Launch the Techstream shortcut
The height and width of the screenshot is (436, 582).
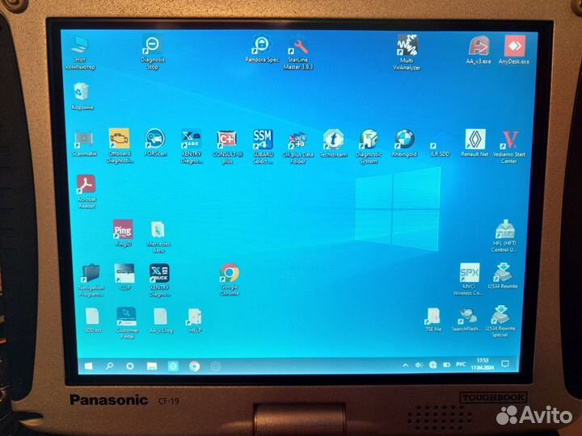point(333,144)
